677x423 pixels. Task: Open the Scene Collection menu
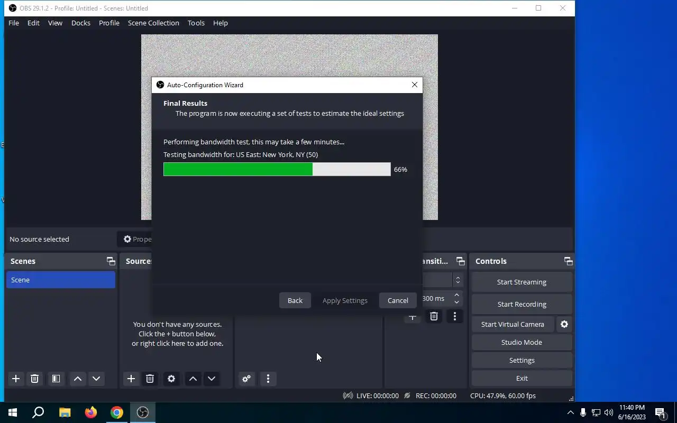(153, 23)
